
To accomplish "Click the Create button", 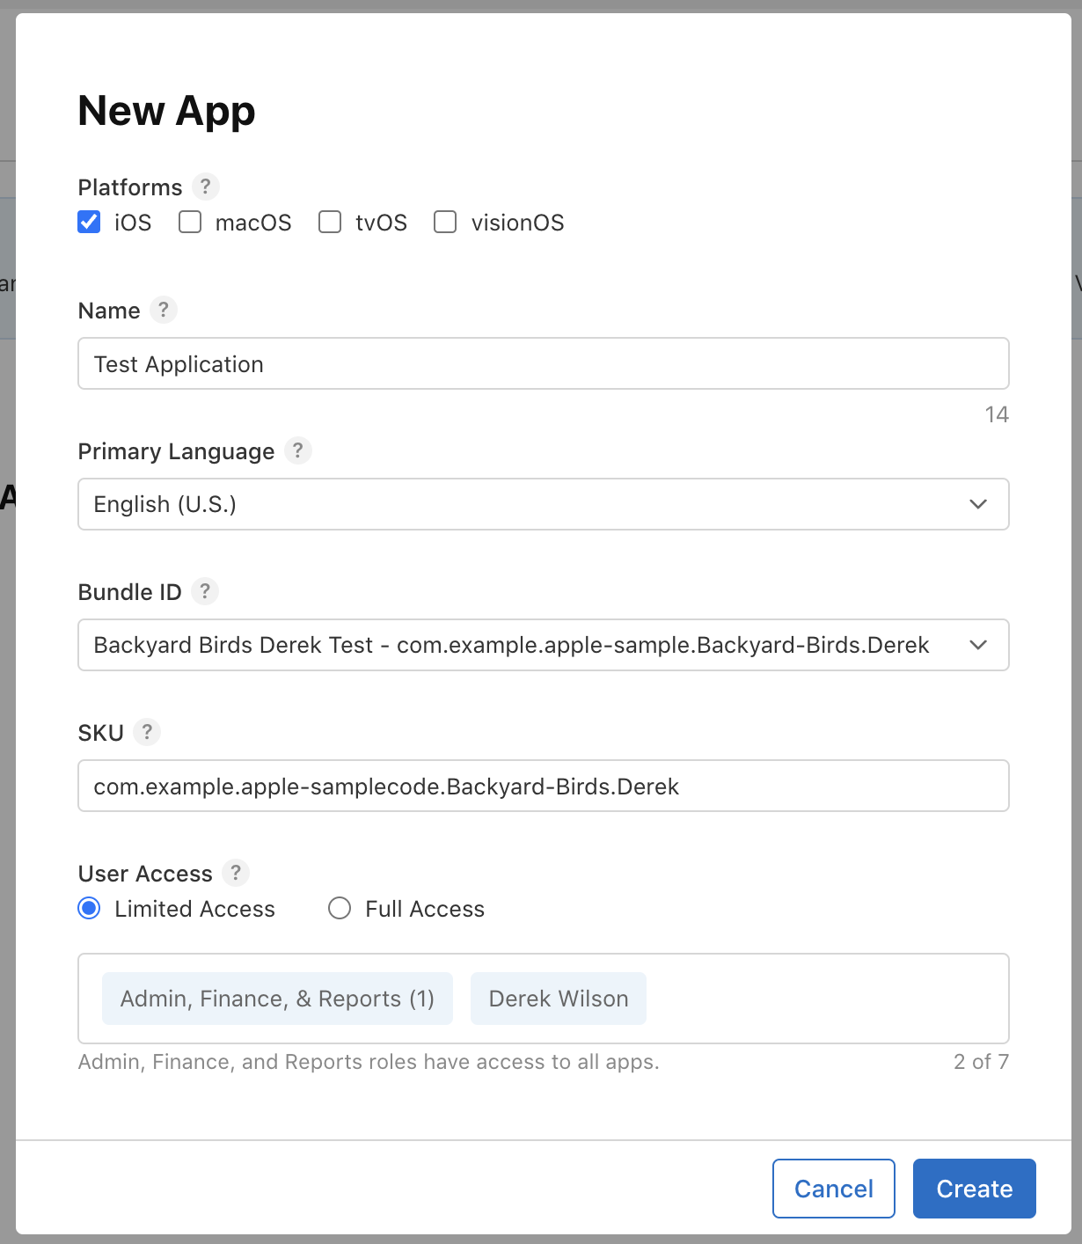I will coord(975,1189).
